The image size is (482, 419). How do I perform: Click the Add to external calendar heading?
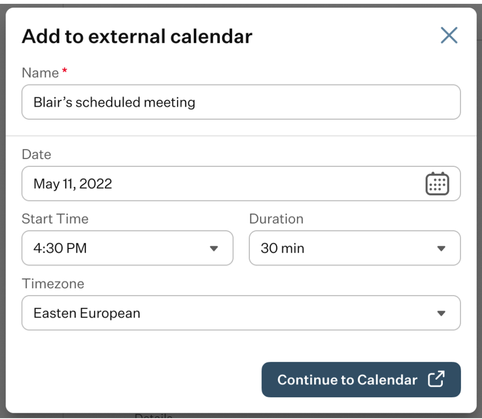(x=137, y=36)
